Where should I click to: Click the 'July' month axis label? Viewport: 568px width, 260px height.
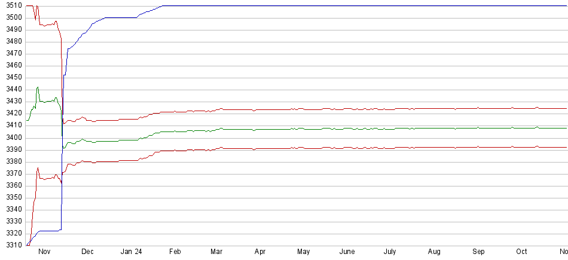pyautogui.click(x=390, y=252)
